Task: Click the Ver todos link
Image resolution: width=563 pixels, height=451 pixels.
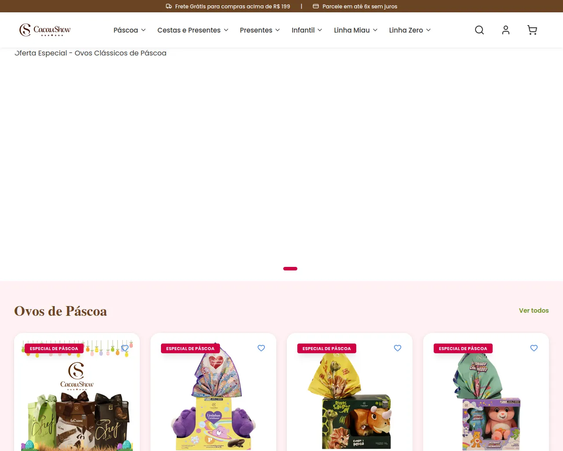Action: point(534,311)
